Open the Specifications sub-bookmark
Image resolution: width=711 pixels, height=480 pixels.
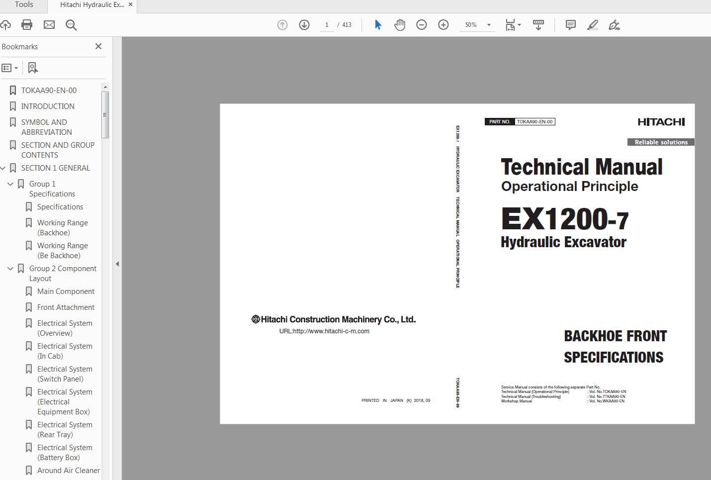click(60, 207)
